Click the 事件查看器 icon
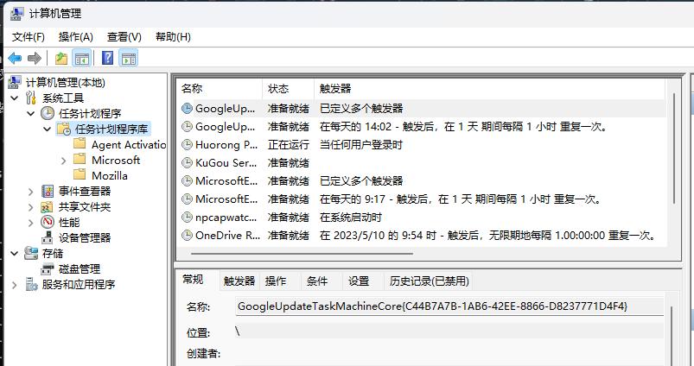 [48, 191]
